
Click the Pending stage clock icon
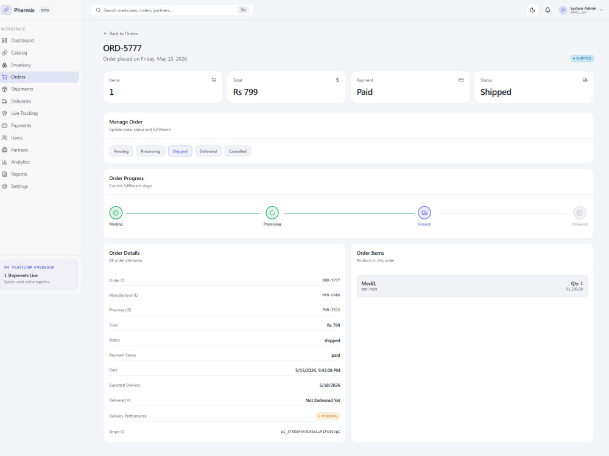[116, 213]
